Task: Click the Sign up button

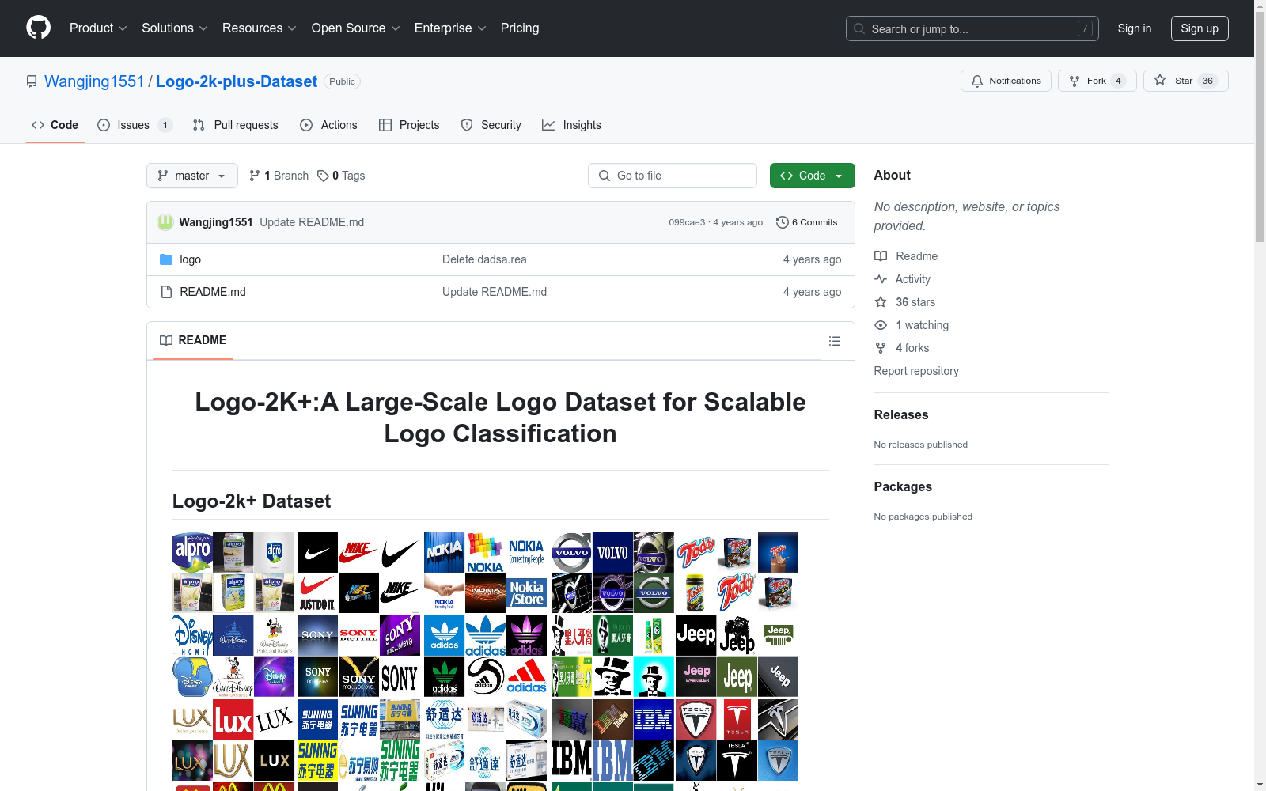Action: pyautogui.click(x=1200, y=28)
